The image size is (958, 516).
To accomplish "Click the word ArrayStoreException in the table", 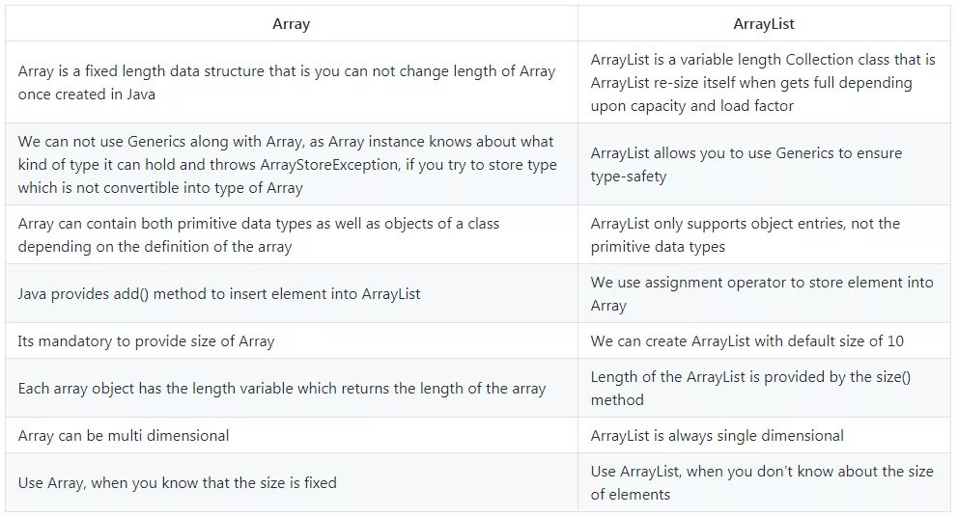I will [330, 165].
